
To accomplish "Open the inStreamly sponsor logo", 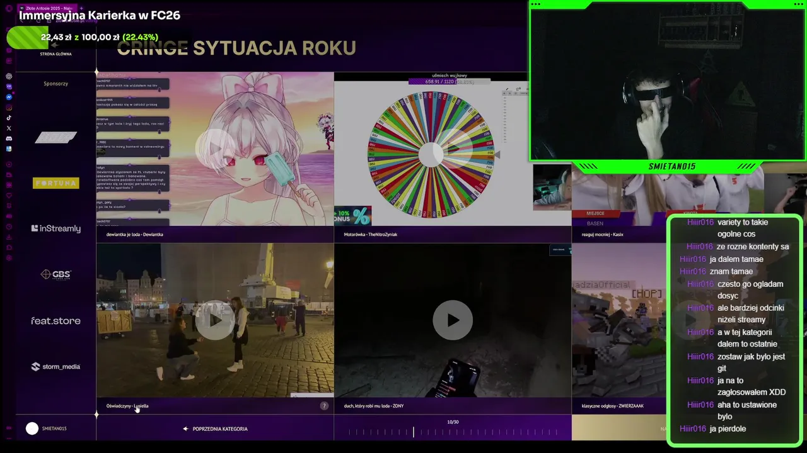I will [x=55, y=229].
